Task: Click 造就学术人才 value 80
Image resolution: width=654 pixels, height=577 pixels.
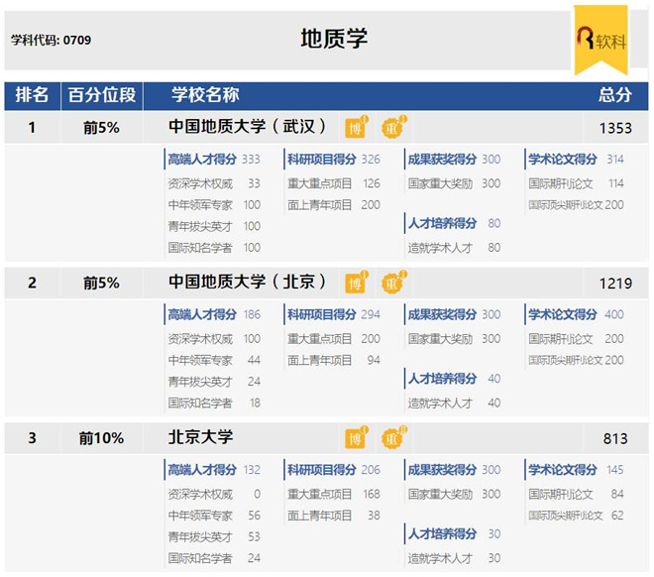Action: [494, 248]
